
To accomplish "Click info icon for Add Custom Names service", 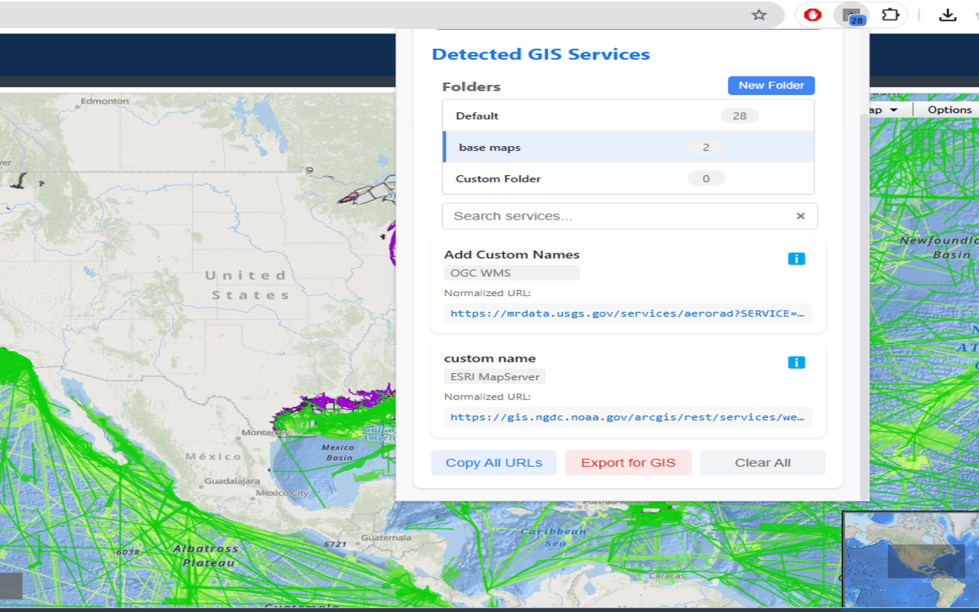I will 796,259.
